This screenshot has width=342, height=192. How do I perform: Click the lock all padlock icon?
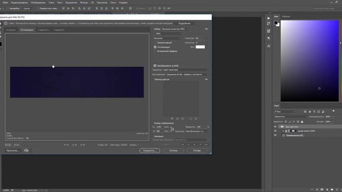coord(302,122)
